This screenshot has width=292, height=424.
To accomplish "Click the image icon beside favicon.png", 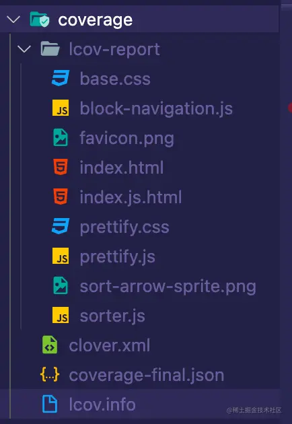I will (x=61, y=137).
